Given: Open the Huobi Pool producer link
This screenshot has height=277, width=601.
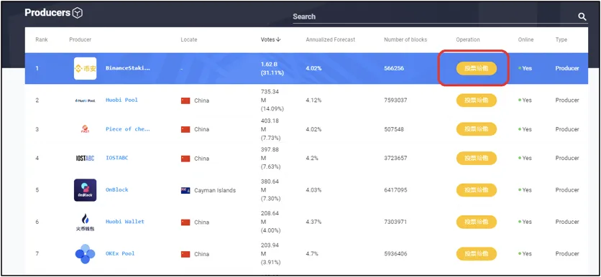Looking at the screenshot, I should [121, 100].
